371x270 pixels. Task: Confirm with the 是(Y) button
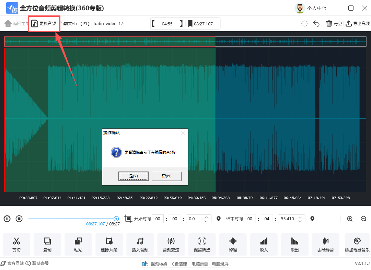(133, 176)
